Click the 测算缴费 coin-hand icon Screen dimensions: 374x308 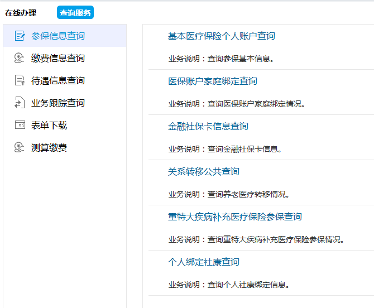[x=20, y=147]
